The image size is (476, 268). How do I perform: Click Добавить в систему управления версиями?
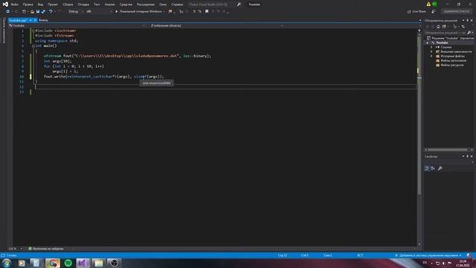pos(428,255)
